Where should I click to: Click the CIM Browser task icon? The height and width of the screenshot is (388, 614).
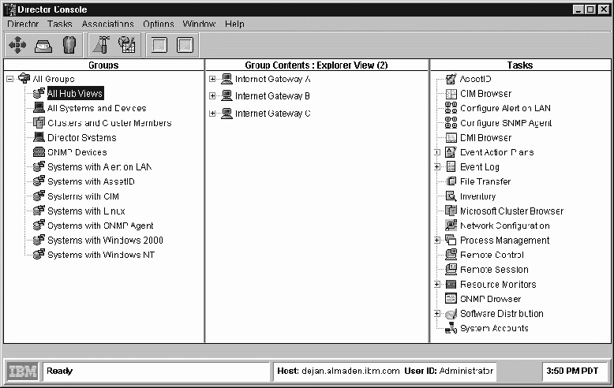[x=451, y=94]
